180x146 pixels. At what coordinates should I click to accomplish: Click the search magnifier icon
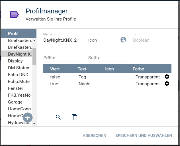tap(58, 117)
